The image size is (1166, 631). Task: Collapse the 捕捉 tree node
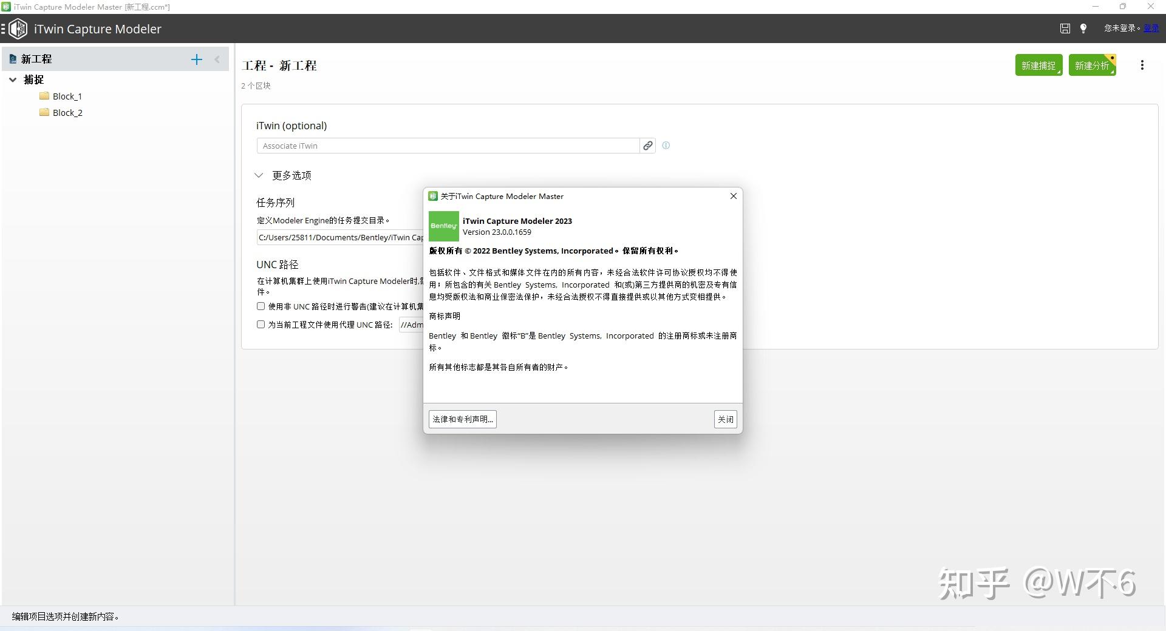[13, 79]
